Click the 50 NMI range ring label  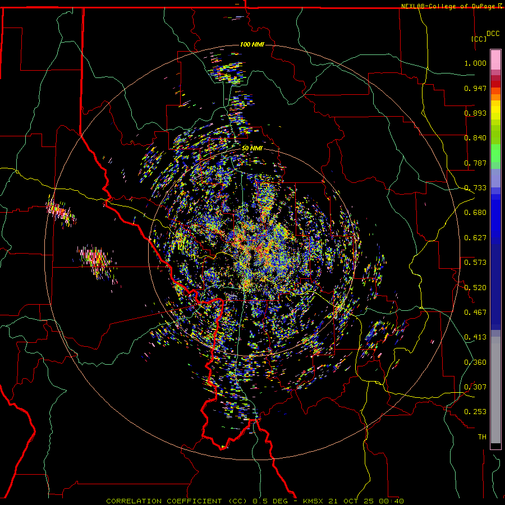(252, 149)
